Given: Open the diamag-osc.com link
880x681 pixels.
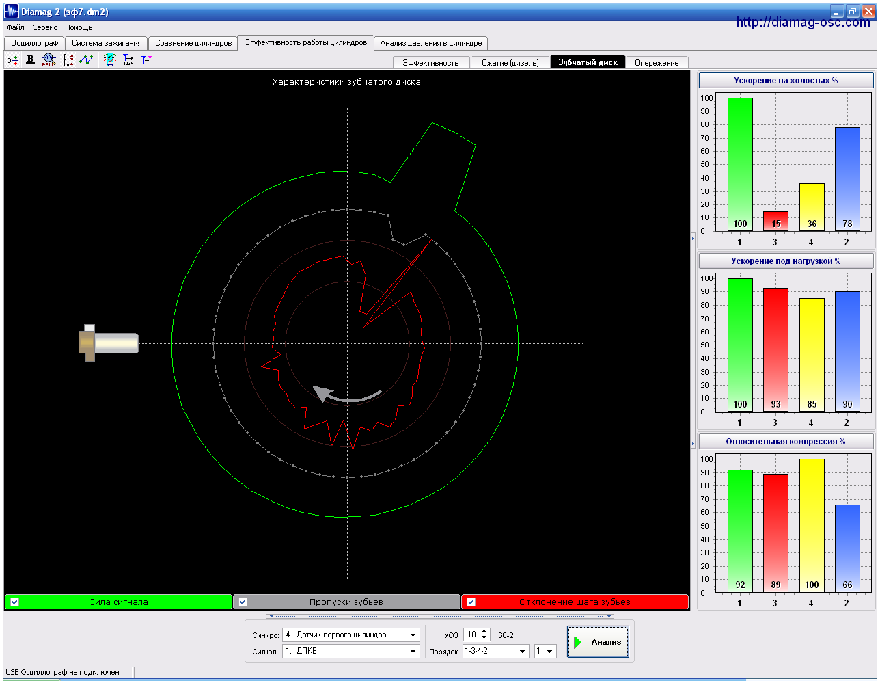Looking at the screenshot, I should (x=803, y=23).
